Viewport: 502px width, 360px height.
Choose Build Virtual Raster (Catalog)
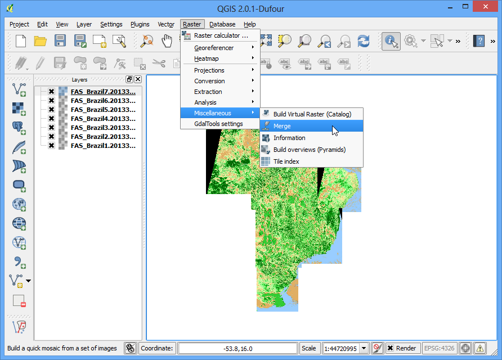(312, 114)
